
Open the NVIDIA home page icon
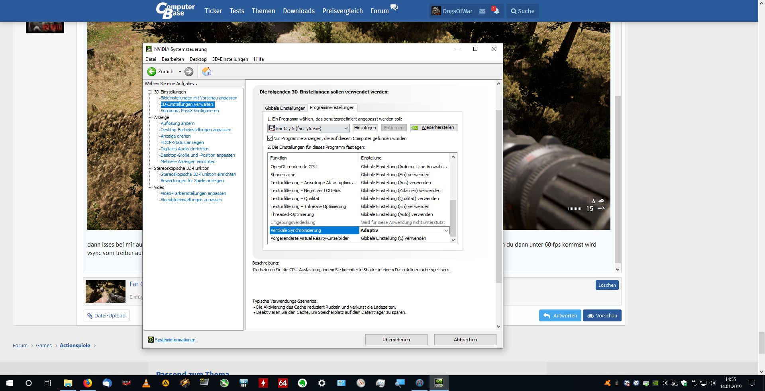point(206,72)
